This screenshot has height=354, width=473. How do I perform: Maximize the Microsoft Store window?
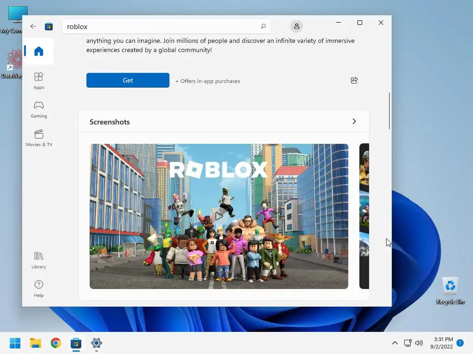359,23
